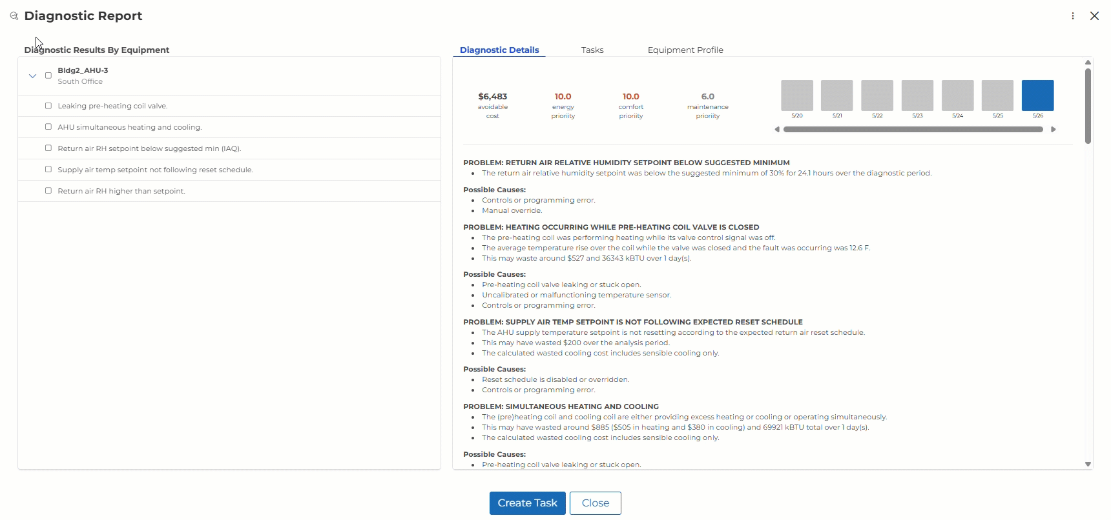
Task: Click the $6,483 avoidable cost value
Action: (x=493, y=96)
